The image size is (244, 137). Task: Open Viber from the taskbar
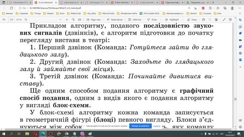click(x=82, y=134)
